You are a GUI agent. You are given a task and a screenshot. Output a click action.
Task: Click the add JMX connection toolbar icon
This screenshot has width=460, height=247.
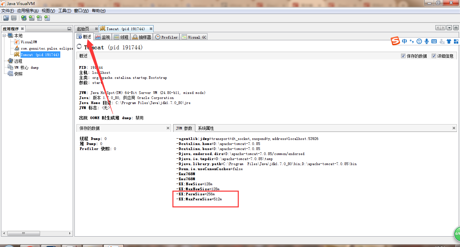click(32, 18)
